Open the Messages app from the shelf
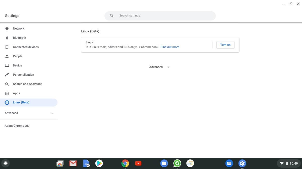The width and height of the screenshot is (302, 169). point(229,163)
